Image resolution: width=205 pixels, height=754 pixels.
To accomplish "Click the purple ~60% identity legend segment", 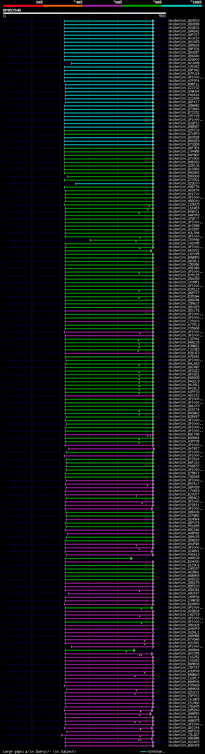I will (102, 6).
